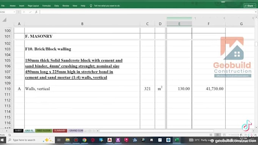Select column D header
This screenshot has width=258, height=145.
(x=160, y=24)
